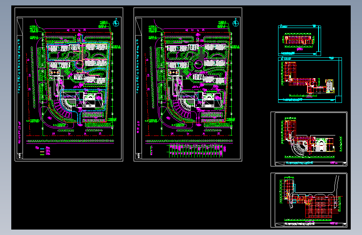Click the north arrow compass on left sheet
Image resolution: width=362 pixels, height=235 pixels.
[x=116, y=23]
